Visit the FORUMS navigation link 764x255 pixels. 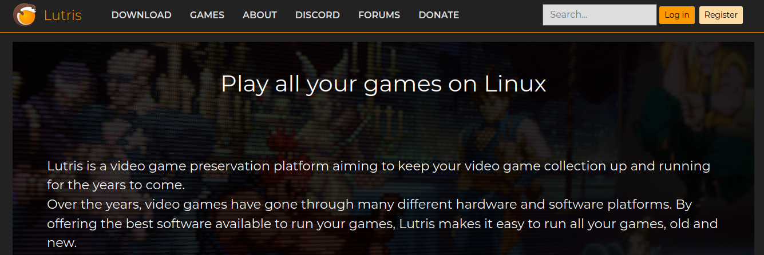click(379, 15)
